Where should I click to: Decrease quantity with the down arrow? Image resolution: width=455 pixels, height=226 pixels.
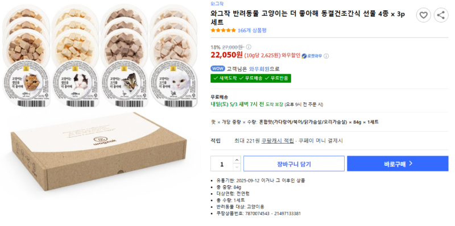[x=237, y=167]
